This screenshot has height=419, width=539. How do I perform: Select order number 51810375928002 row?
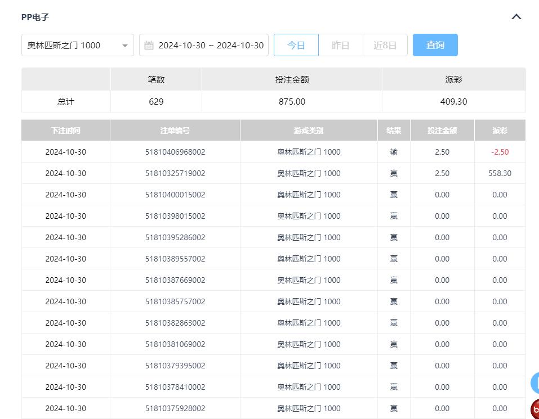click(175, 408)
